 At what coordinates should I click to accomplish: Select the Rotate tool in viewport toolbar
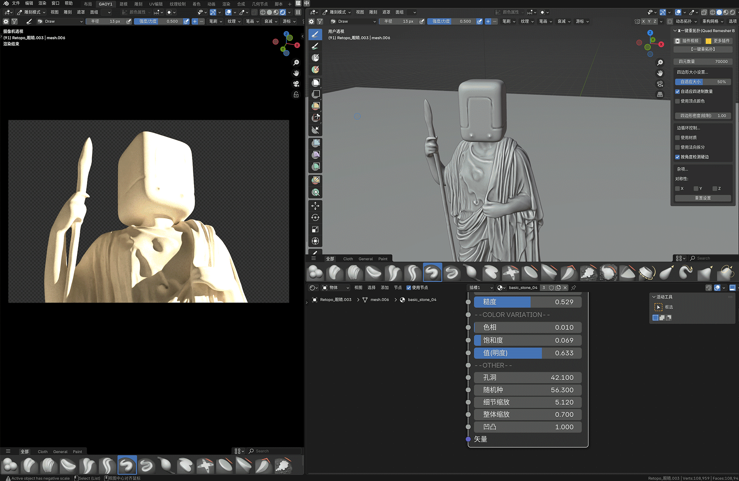(x=315, y=217)
